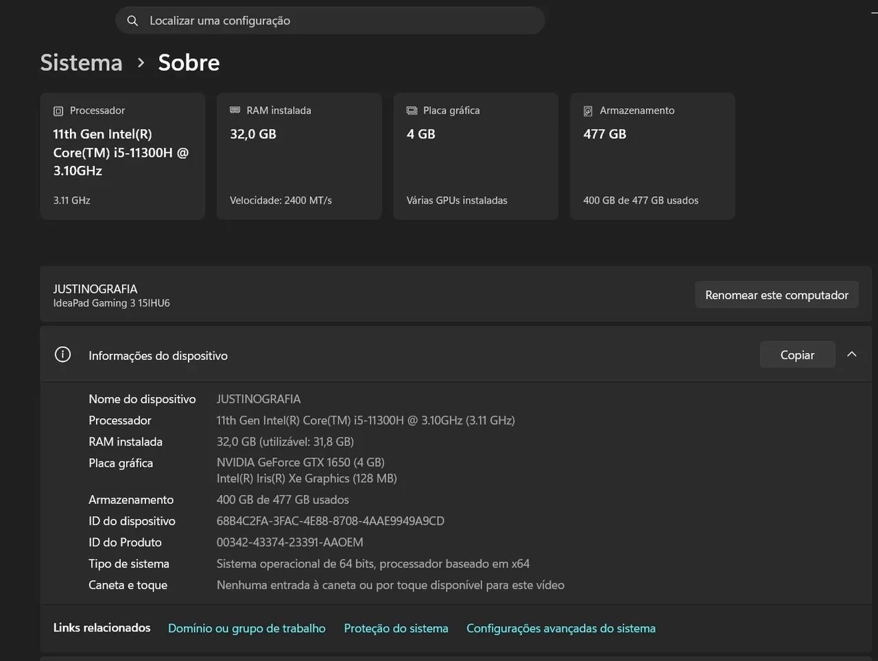Select 'Várias GPUs instaladas' text
The image size is (878, 661).
click(457, 200)
